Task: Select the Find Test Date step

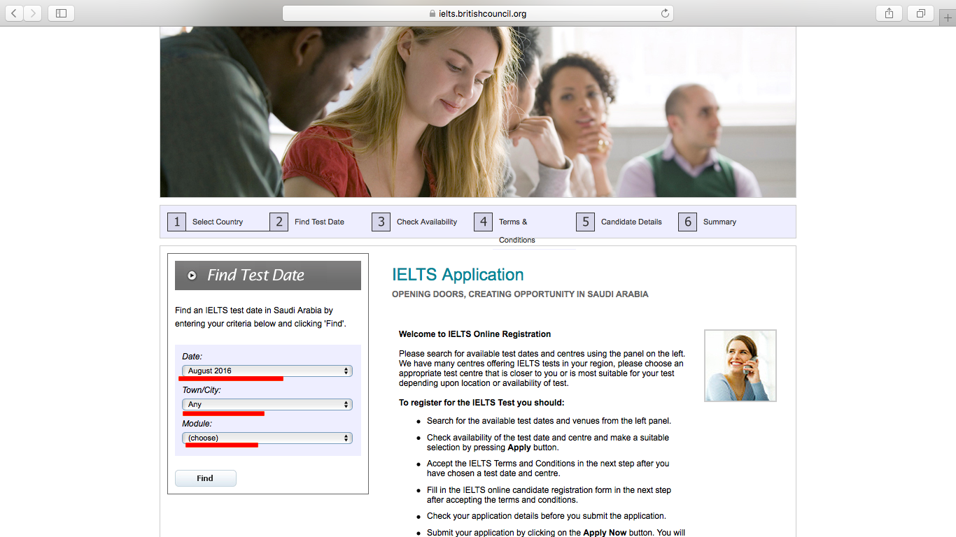Action: (319, 222)
